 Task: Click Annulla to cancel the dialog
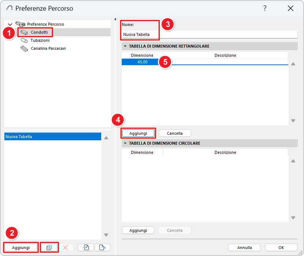point(245,248)
